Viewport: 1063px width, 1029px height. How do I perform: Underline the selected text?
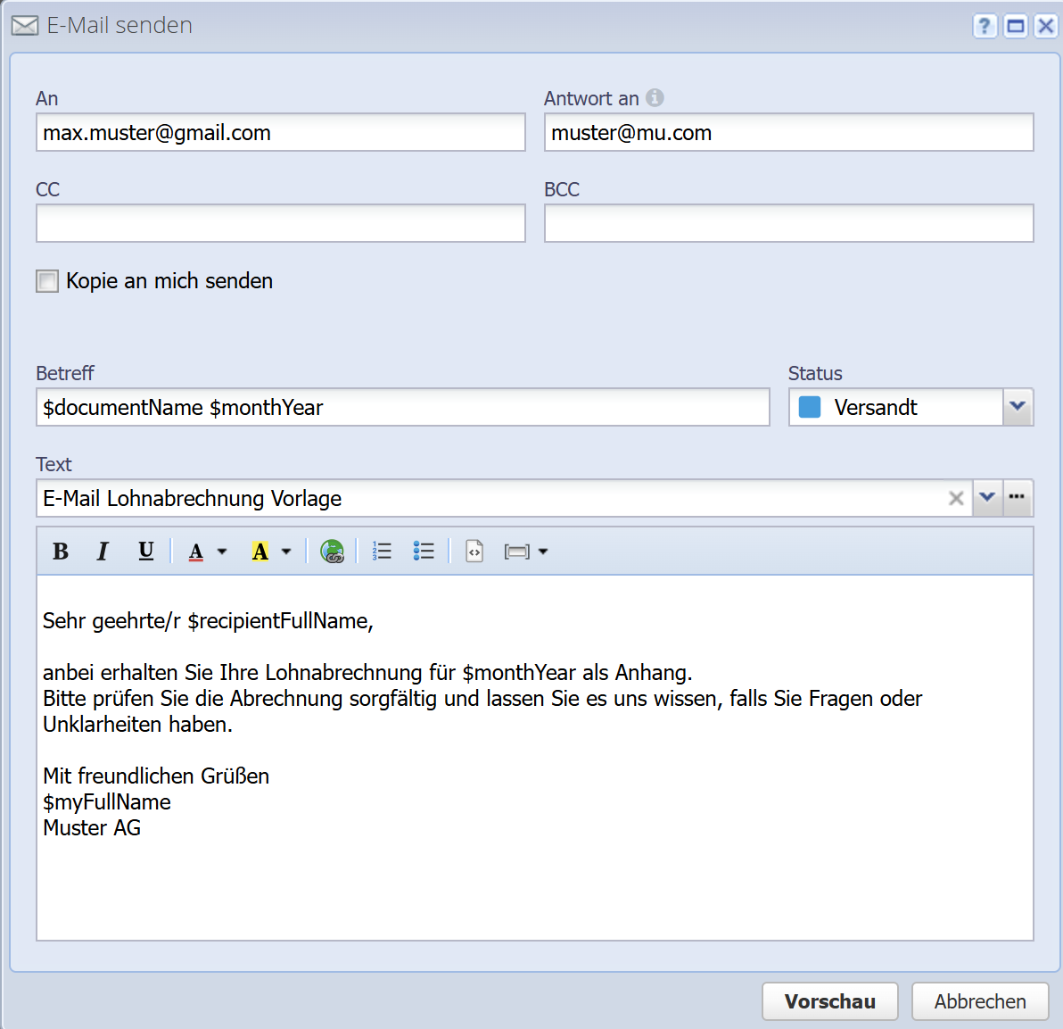click(145, 552)
